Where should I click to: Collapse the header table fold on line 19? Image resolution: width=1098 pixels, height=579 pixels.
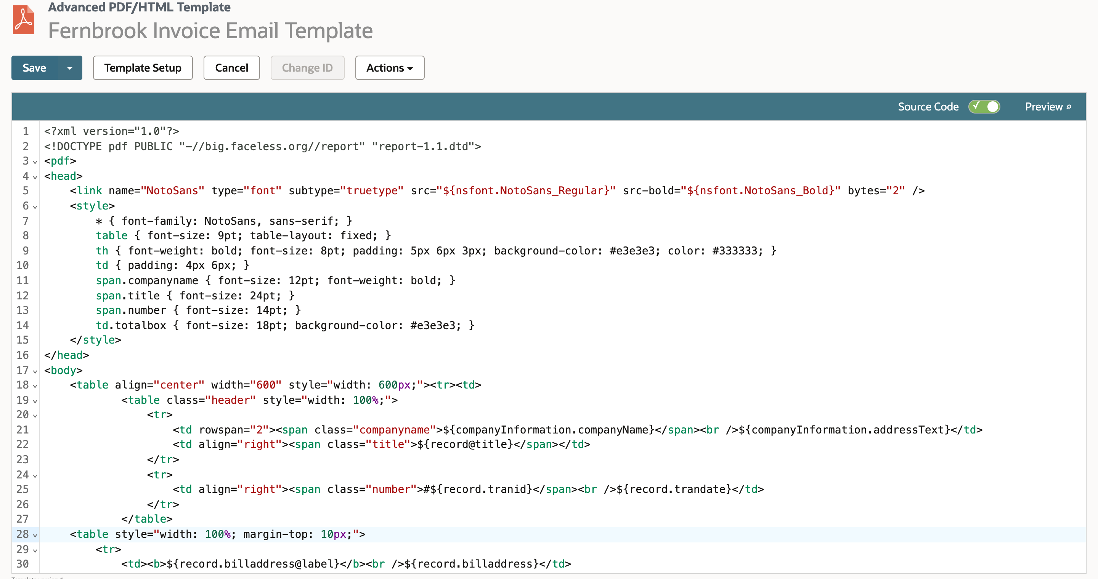pyautogui.click(x=35, y=401)
